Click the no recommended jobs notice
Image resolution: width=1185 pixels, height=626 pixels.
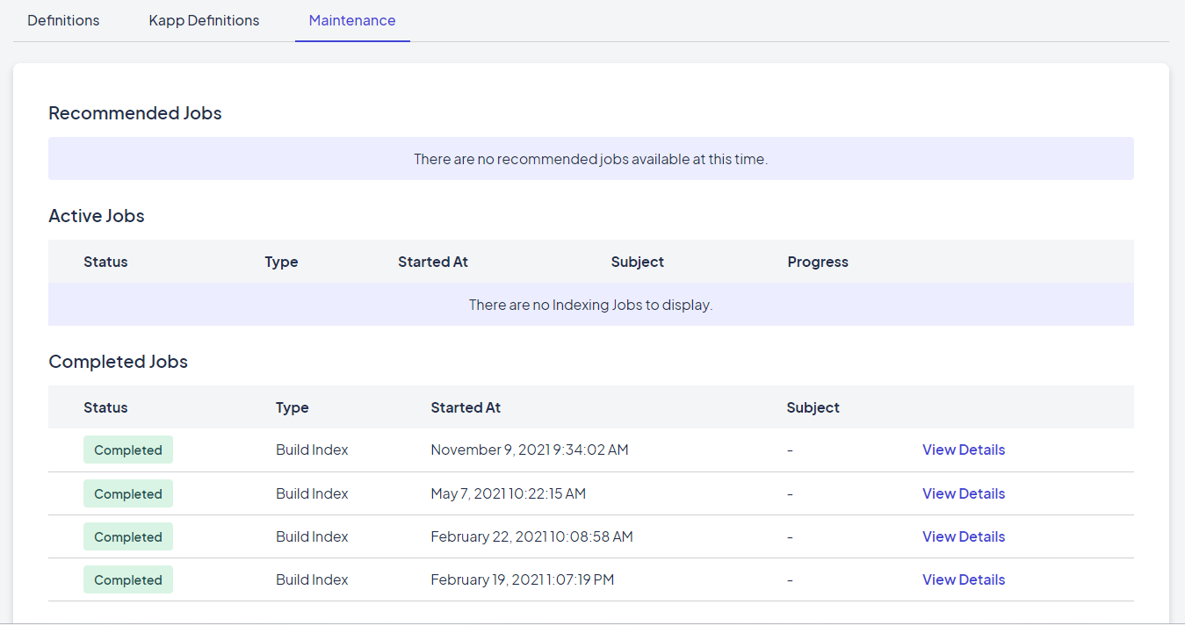click(x=590, y=159)
